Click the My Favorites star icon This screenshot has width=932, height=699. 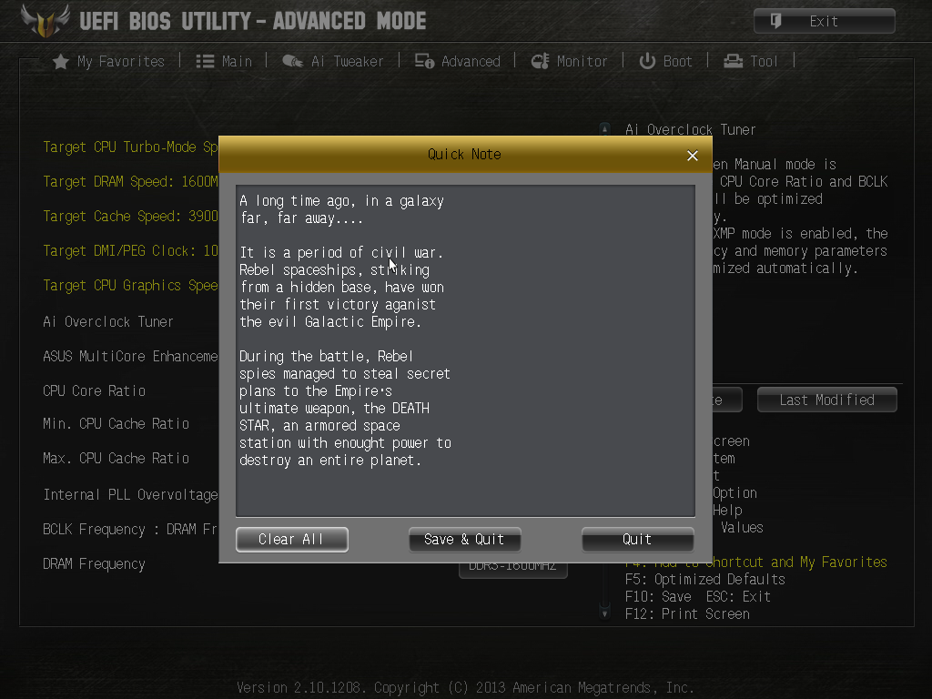[x=61, y=62]
